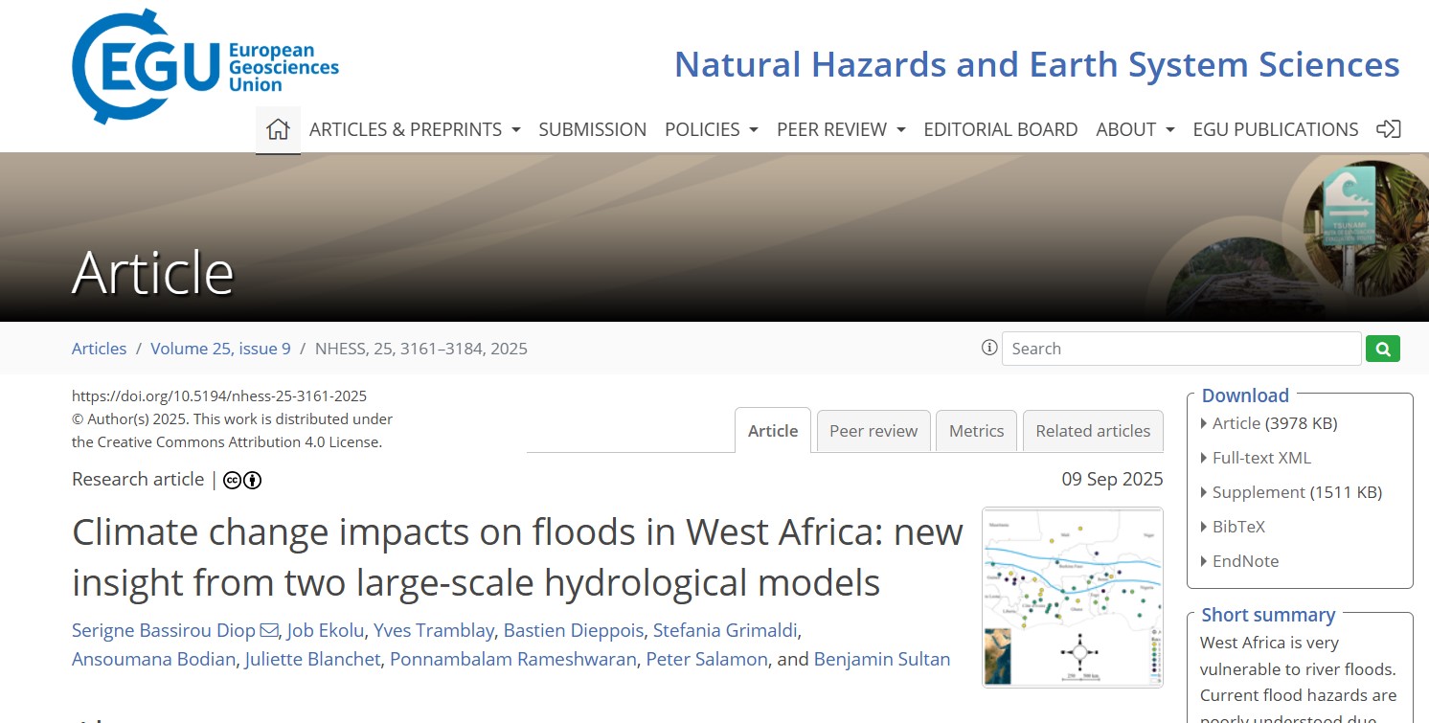Screen dimensions: 1429x723
Task: Open the About dropdown menu
Action: point(1135,129)
